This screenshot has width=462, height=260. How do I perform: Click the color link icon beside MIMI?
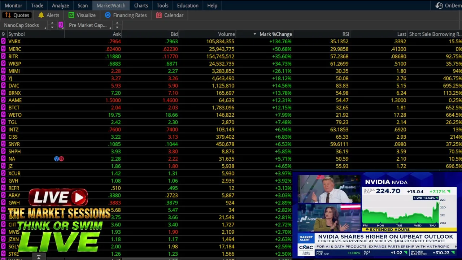[x=3, y=71]
